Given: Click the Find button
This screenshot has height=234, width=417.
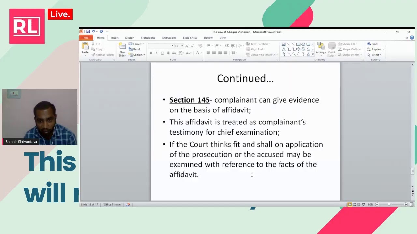Looking at the screenshot, I should pyautogui.click(x=372, y=44).
